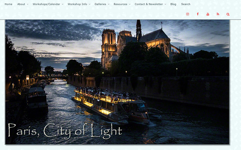Screen dimensions: 241x150
Task: Expand the Resources dropdown arrow
Action: pyautogui.click(x=130, y=4)
